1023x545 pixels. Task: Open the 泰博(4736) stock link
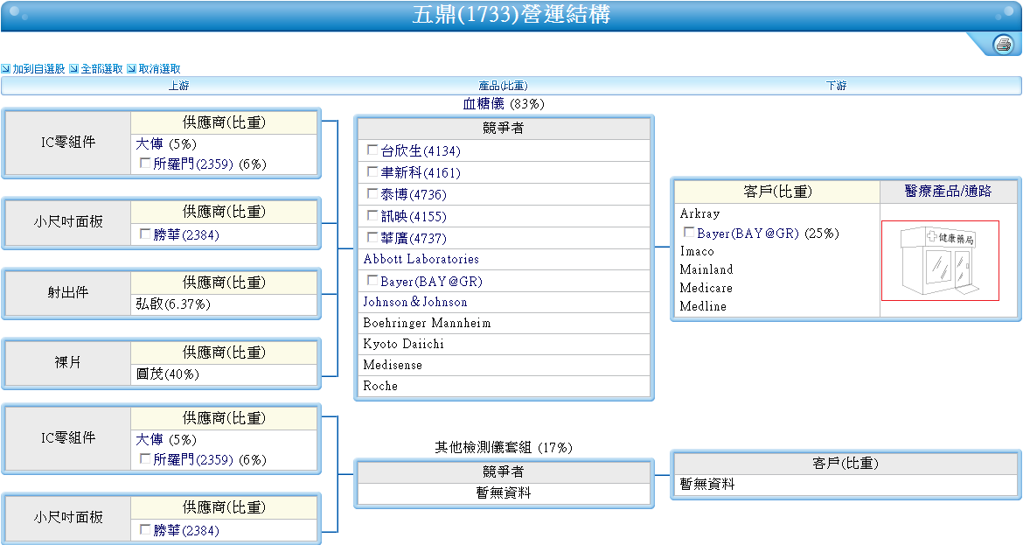414,194
